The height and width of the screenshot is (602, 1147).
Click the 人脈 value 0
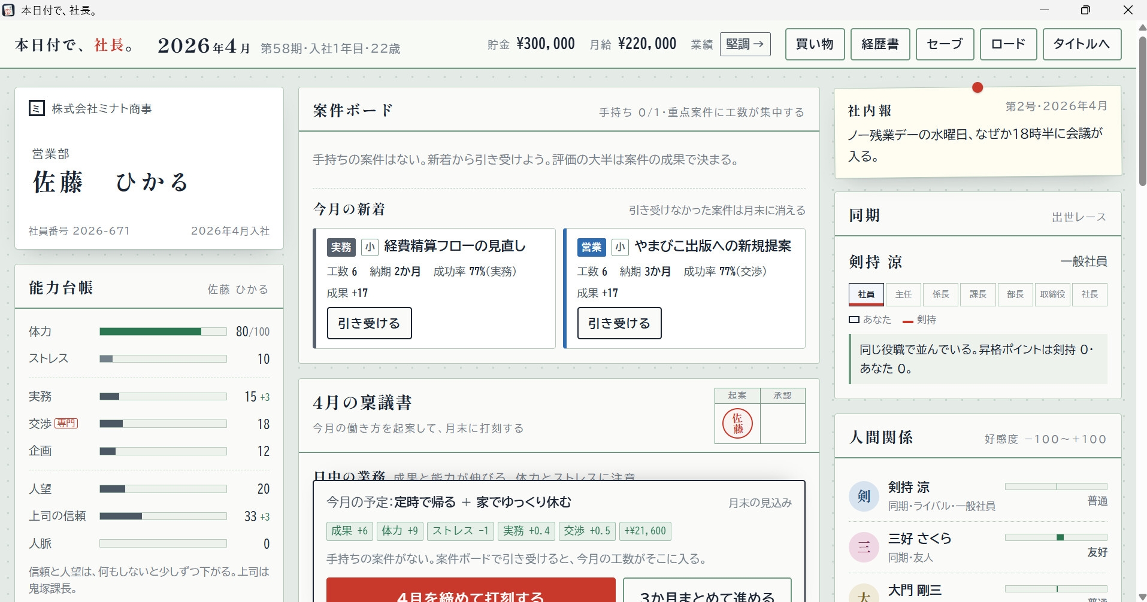267,544
